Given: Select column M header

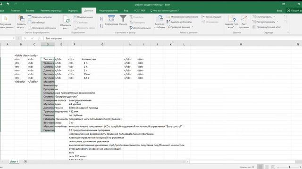Looking at the screenshot, I should [241, 44].
